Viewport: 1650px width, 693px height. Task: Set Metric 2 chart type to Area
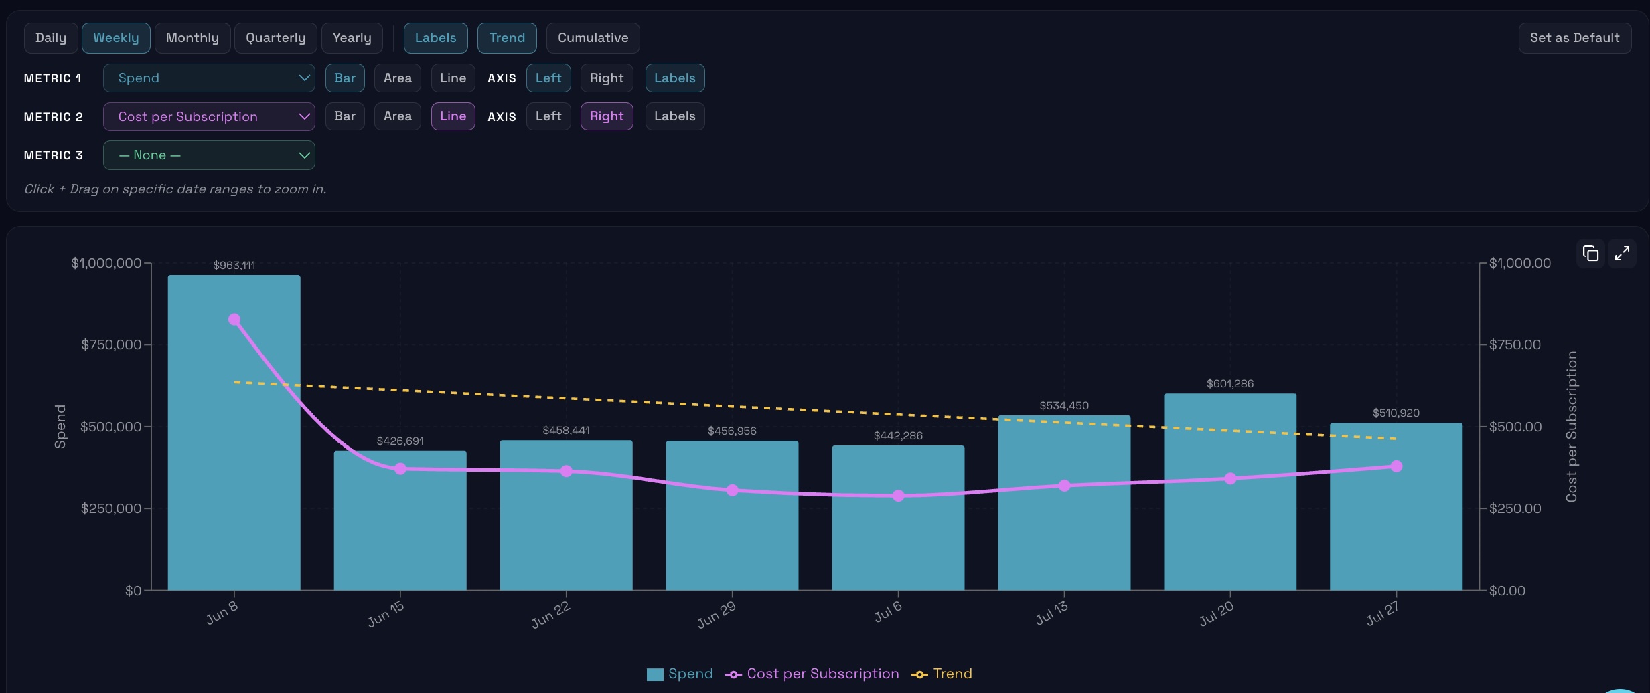(398, 116)
